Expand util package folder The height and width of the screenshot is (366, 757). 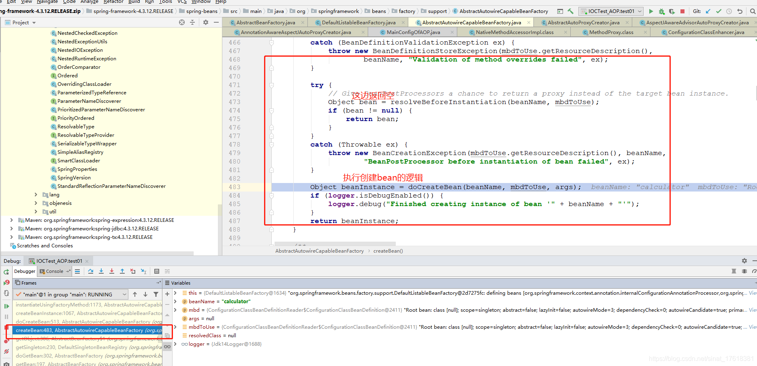coord(36,212)
